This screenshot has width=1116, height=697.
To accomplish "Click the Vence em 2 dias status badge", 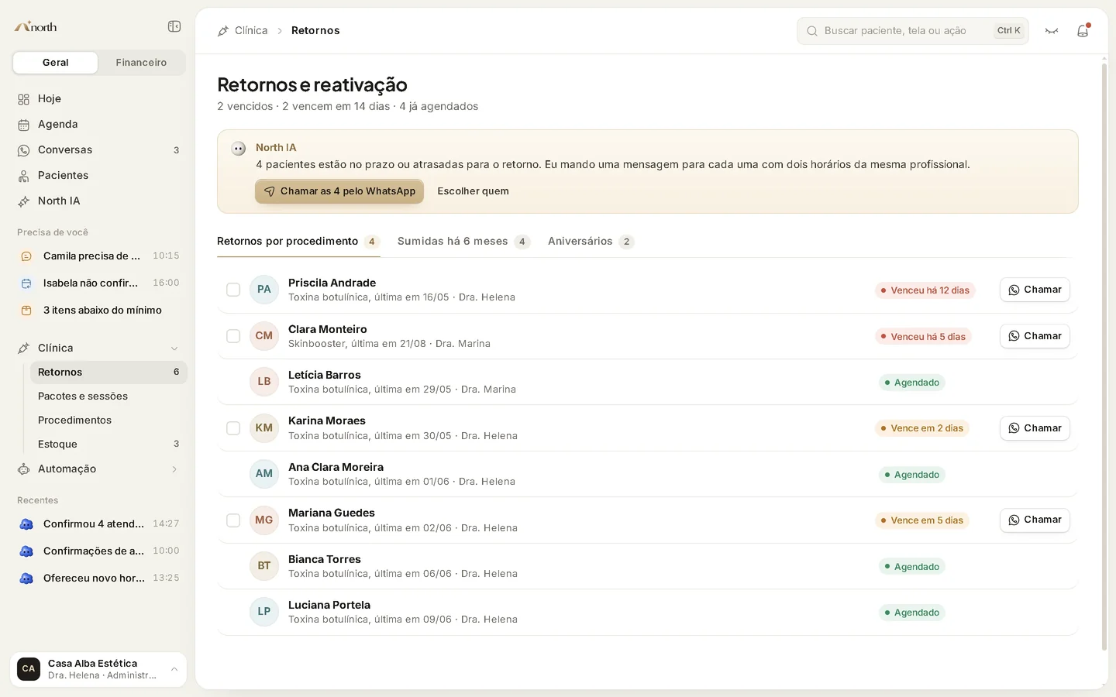I will pos(922,428).
